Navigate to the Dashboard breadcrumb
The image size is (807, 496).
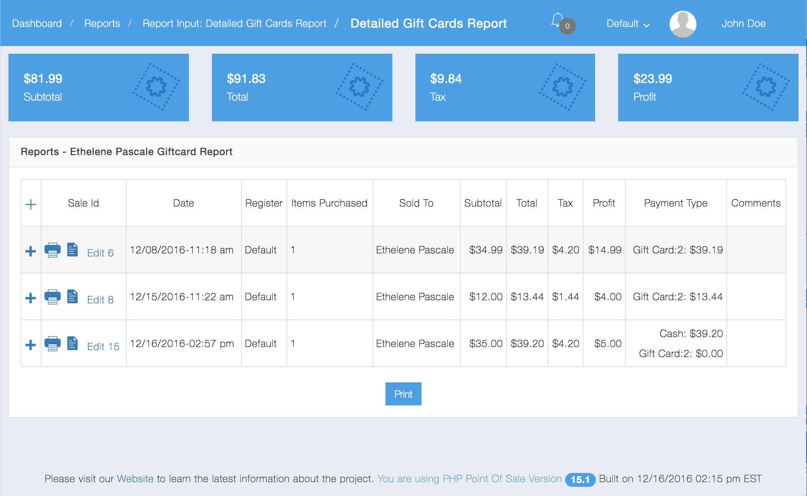point(37,23)
